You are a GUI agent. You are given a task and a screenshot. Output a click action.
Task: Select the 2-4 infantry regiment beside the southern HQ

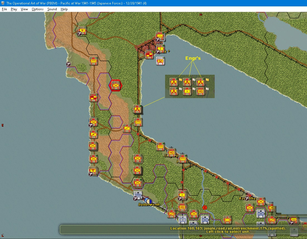tap(194, 214)
